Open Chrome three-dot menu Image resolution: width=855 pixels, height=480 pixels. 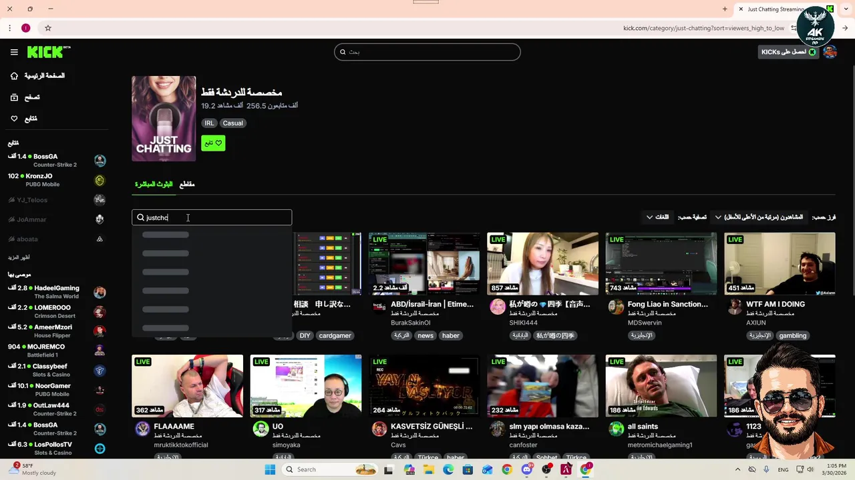tap(9, 28)
